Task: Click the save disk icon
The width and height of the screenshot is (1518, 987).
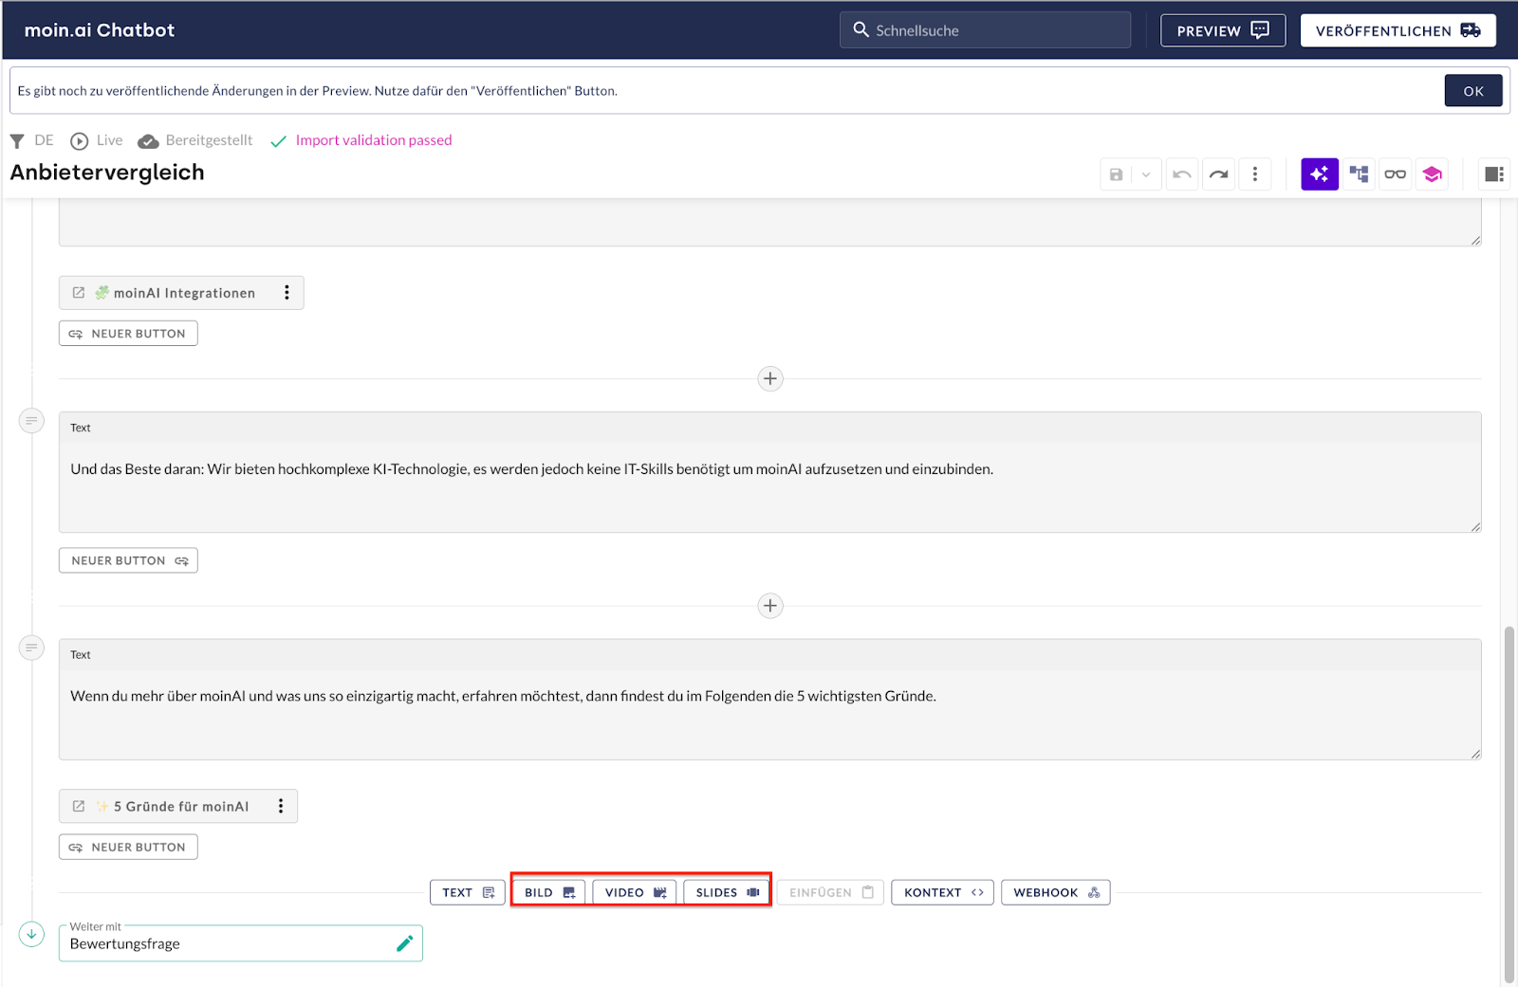Action: (1116, 174)
